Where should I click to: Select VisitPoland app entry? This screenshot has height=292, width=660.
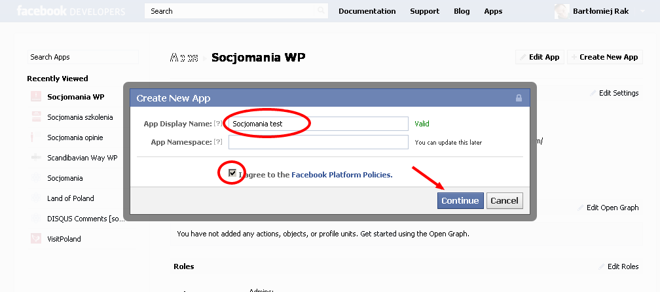64,239
